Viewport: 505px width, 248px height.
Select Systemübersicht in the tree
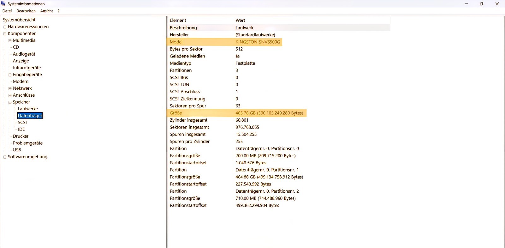click(x=19, y=20)
